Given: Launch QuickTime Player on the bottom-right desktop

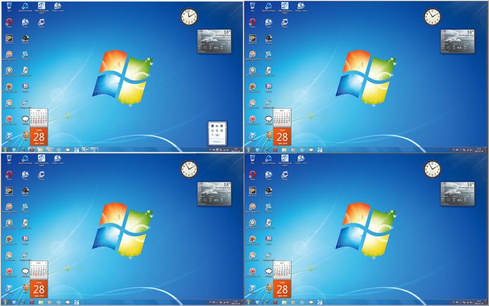Looking at the screenshot, I should 268,159.
